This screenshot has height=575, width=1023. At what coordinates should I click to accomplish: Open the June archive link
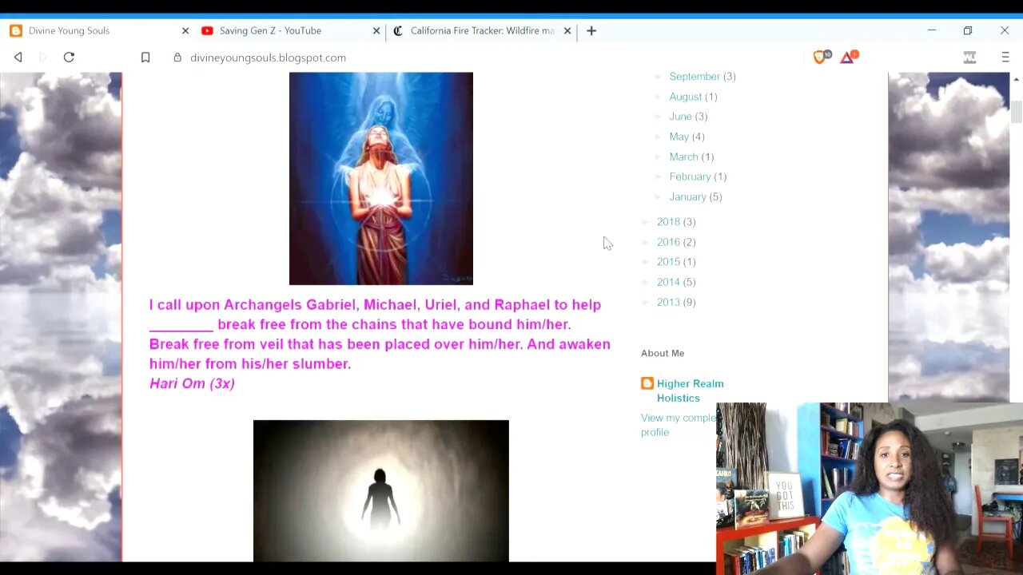(680, 117)
